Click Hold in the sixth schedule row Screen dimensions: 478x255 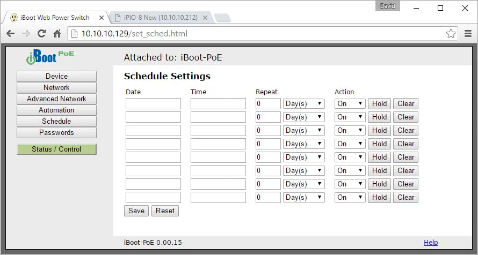click(x=379, y=170)
